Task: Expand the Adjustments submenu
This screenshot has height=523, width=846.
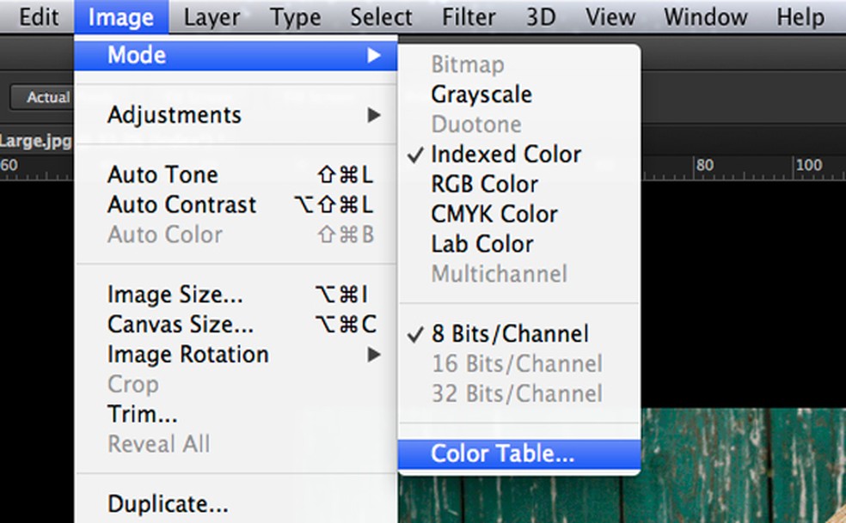Action: click(x=174, y=115)
